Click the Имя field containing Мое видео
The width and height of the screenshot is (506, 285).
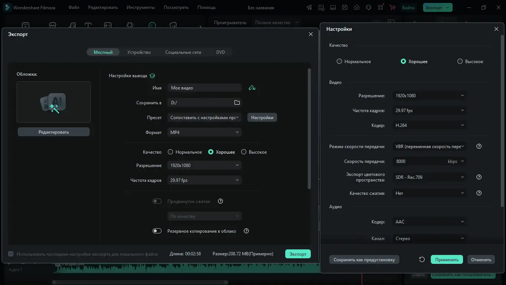[x=204, y=88]
